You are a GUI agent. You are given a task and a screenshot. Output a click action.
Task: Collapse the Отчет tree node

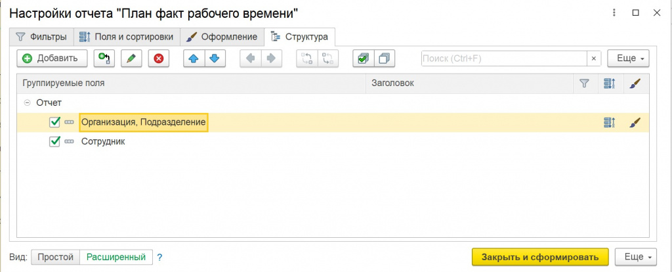pyautogui.click(x=27, y=102)
